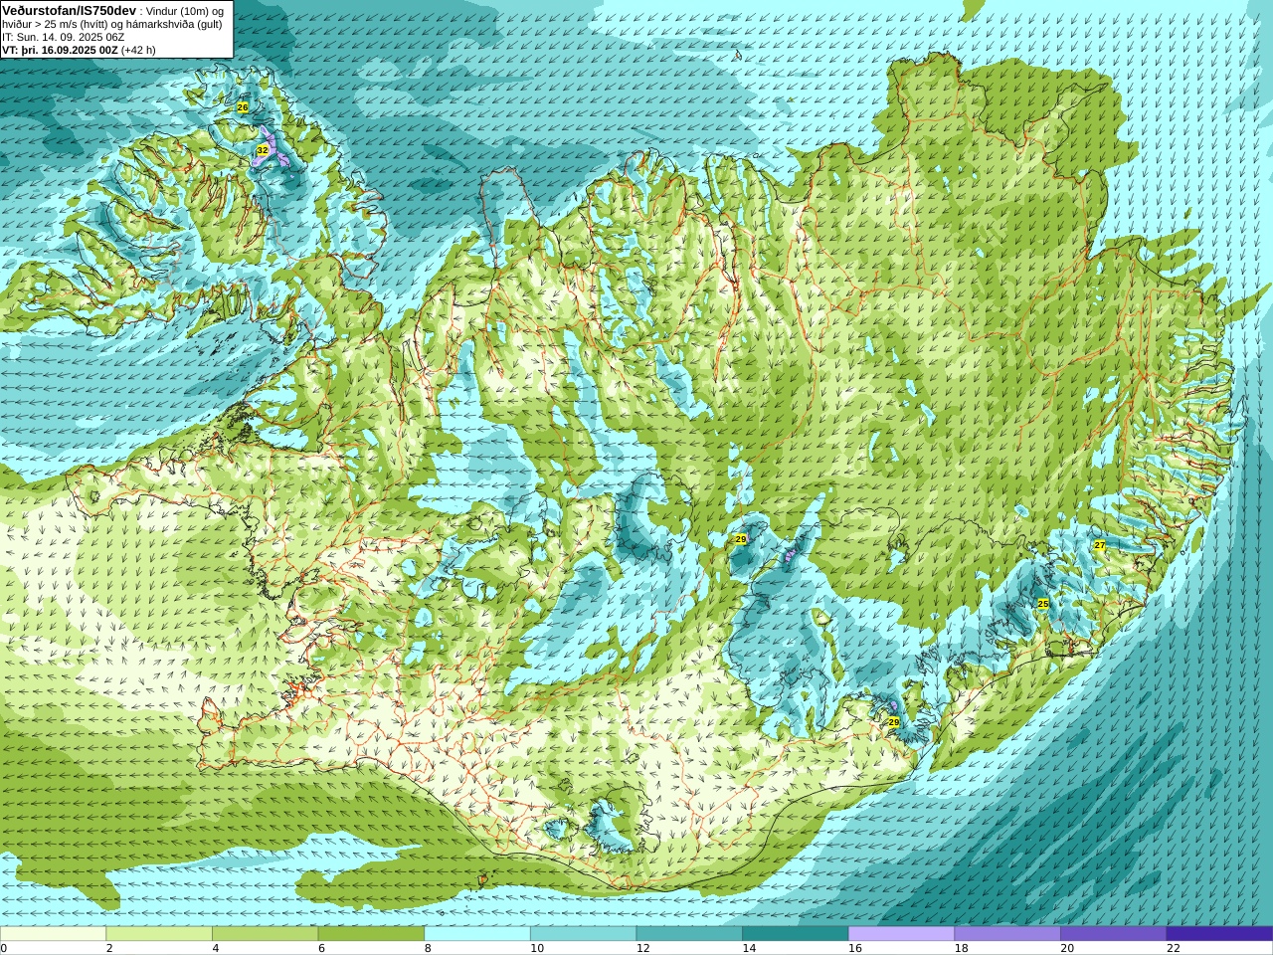Click the light cyan 8–10 m/s legend swatch
Image resolution: width=1273 pixels, height=955 pixels.
pyautogui.click(x=477, y=934)
